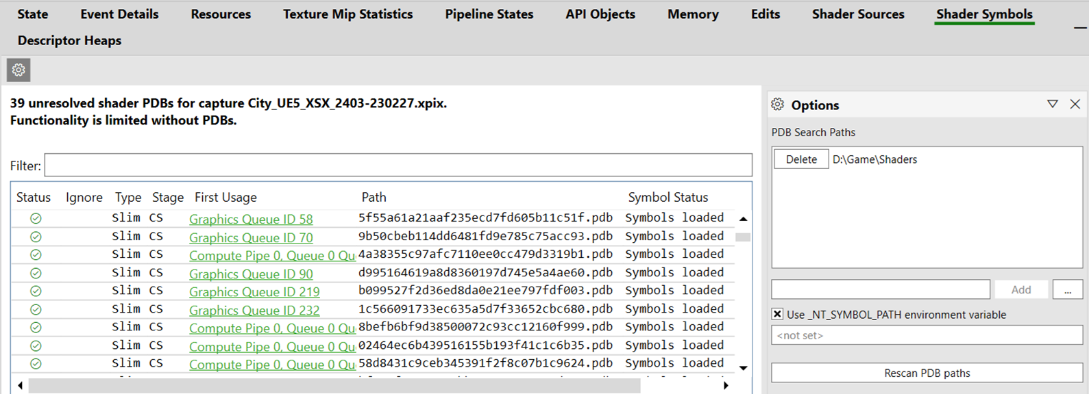This screenshot has height=394, width=1089.
Task: Click status check icon in the 4a38355c pdb row
Action: point(36,254)
